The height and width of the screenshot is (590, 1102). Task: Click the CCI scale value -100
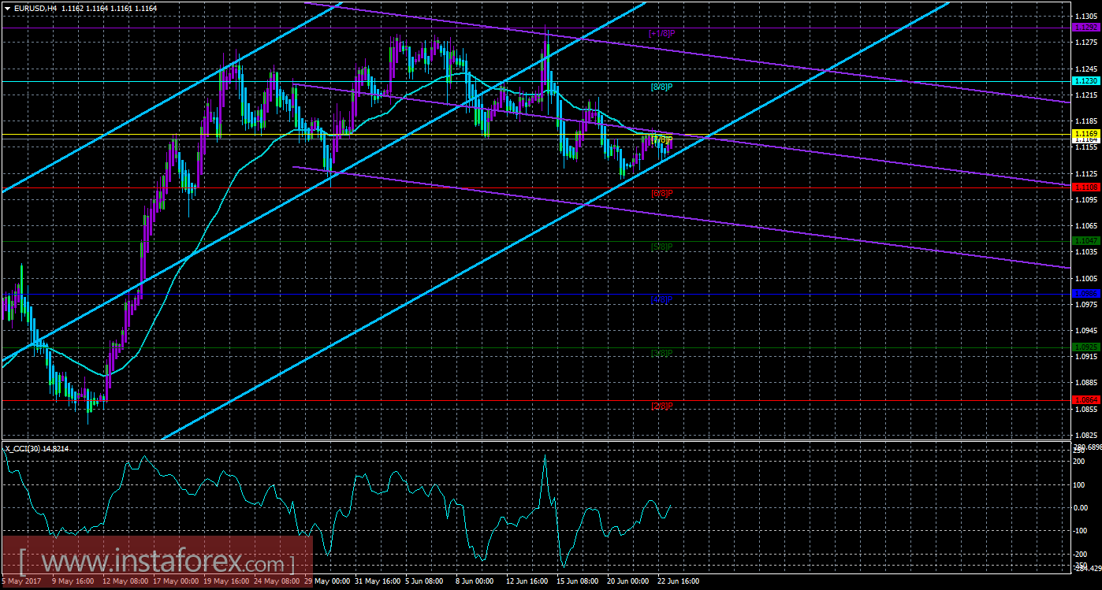pyautogui.click(x=1082, y=531)
